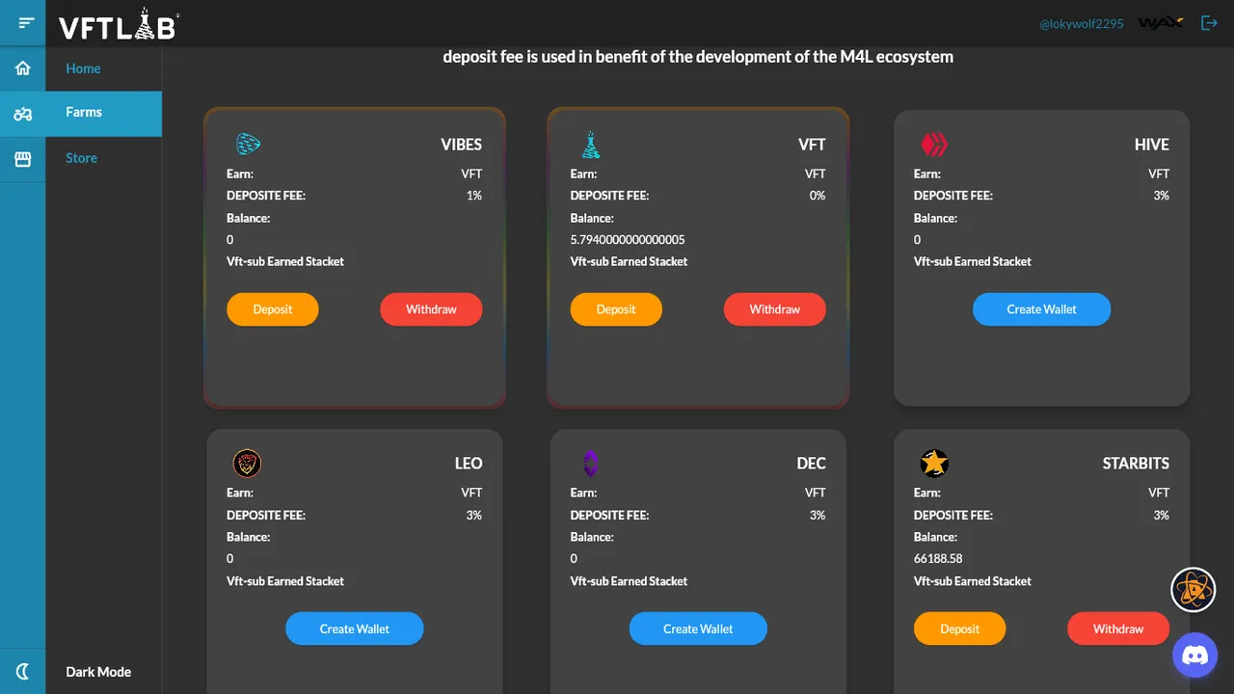Click the @lokywolf2295 account name
The image size is (1234, 694).
[1082, 24]
